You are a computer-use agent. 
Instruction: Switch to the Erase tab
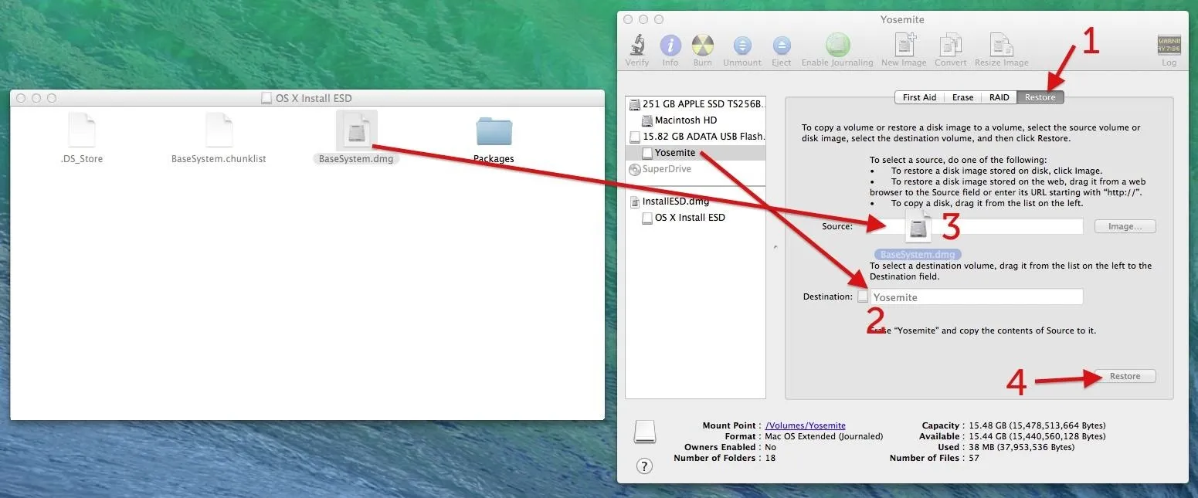point(962,97)
